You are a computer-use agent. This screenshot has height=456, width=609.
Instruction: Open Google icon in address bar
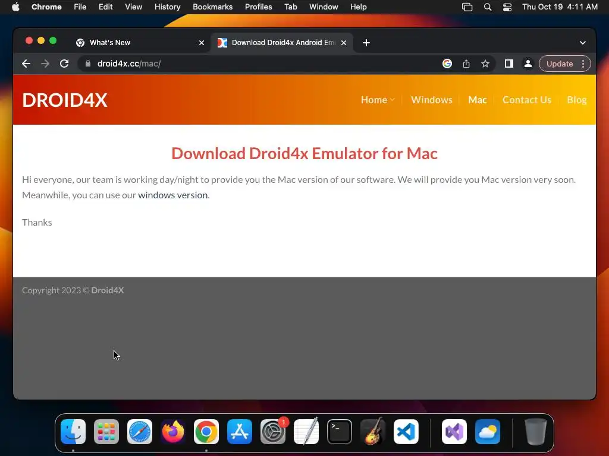(447, 64)
